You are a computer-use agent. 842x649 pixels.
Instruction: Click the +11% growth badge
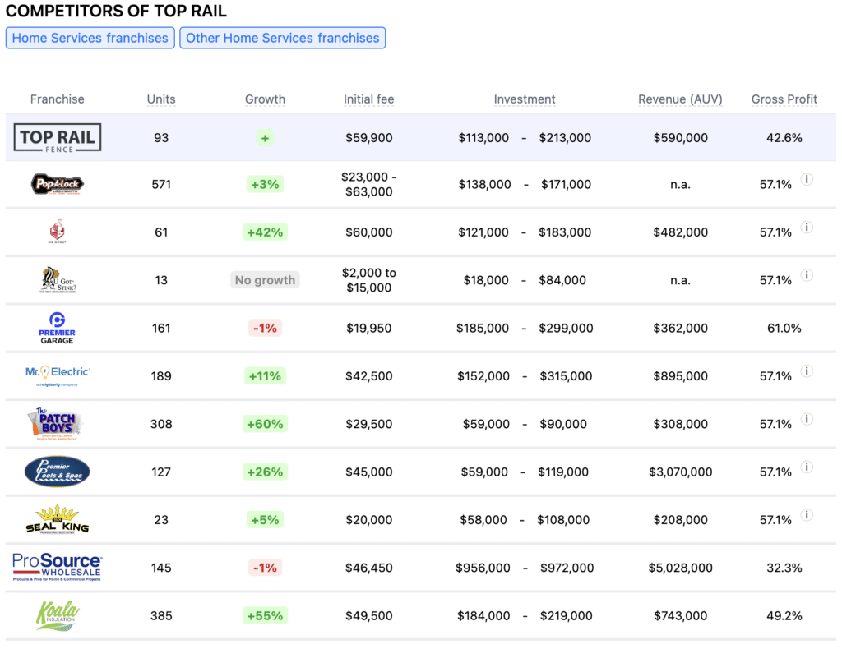(265, 376)
